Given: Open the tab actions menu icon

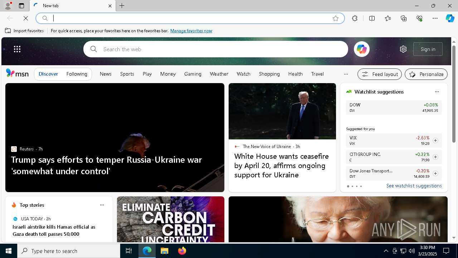Looking at the screenshot, I should [21, 6].
